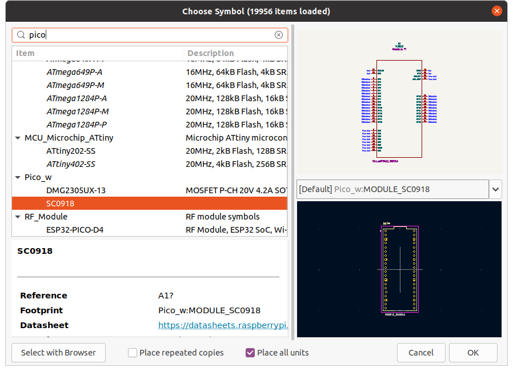
Task: Click the Microchip ATtiny description text
Action: click(x=237, y=138)
